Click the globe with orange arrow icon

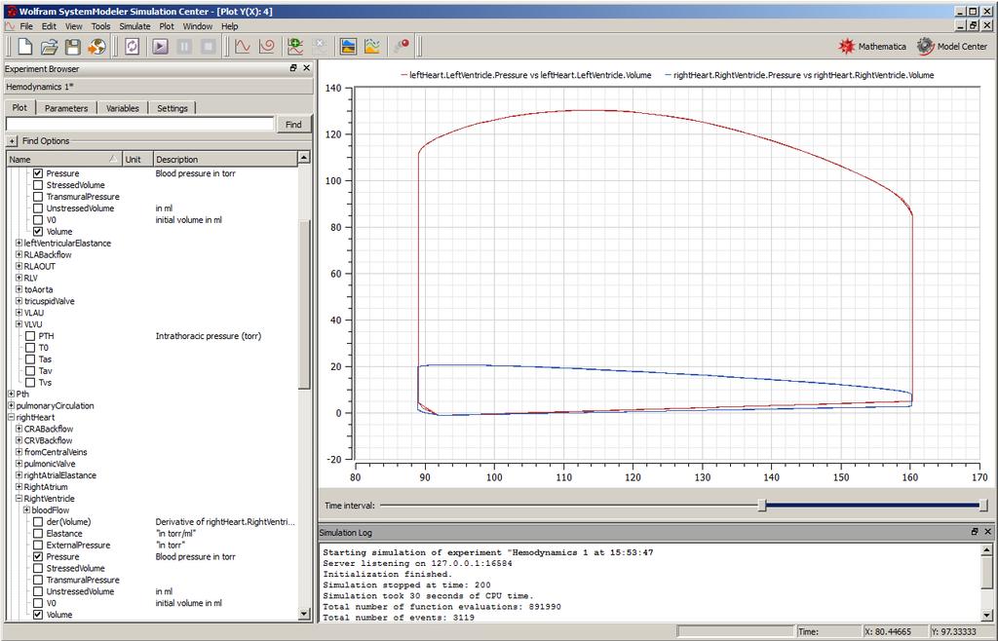click(x=96, y=47)
